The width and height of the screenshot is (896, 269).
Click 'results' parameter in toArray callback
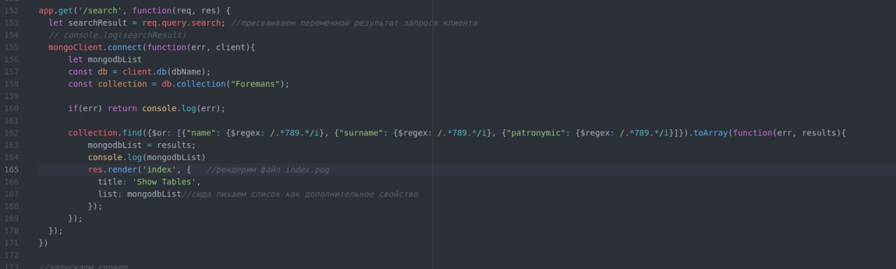click(820, 133)
